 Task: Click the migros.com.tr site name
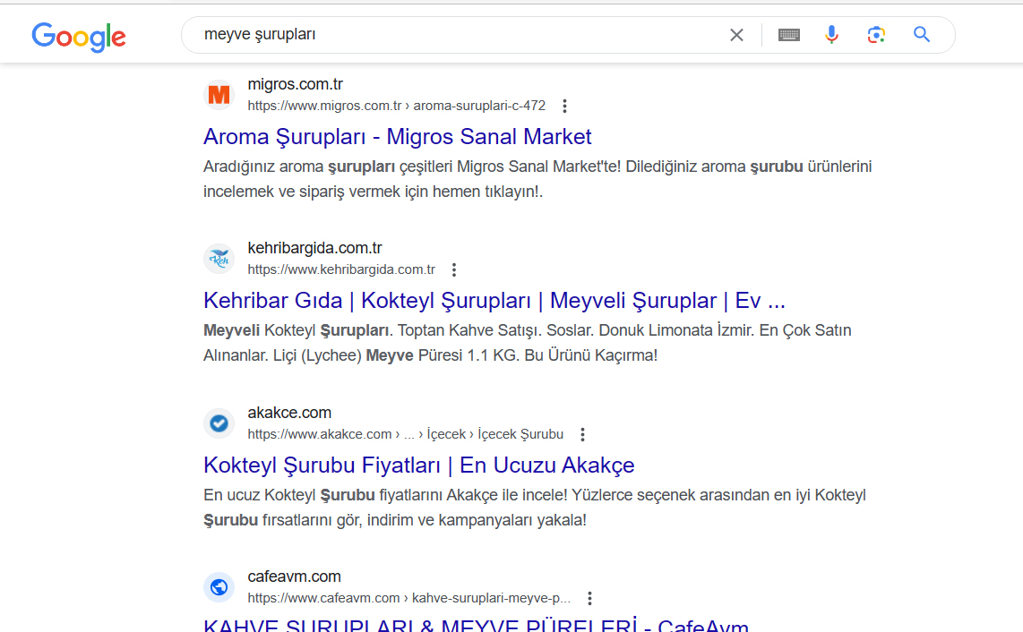click(x=295, y=84)
